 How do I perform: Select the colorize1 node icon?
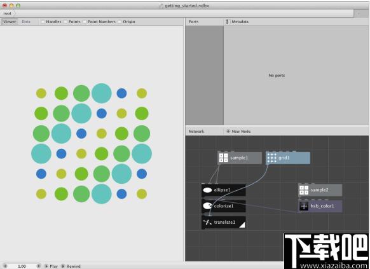207,206
